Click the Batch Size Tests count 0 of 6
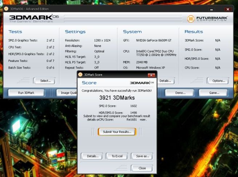Viewport: 238px width, 177px height. (x=51, y=68)
